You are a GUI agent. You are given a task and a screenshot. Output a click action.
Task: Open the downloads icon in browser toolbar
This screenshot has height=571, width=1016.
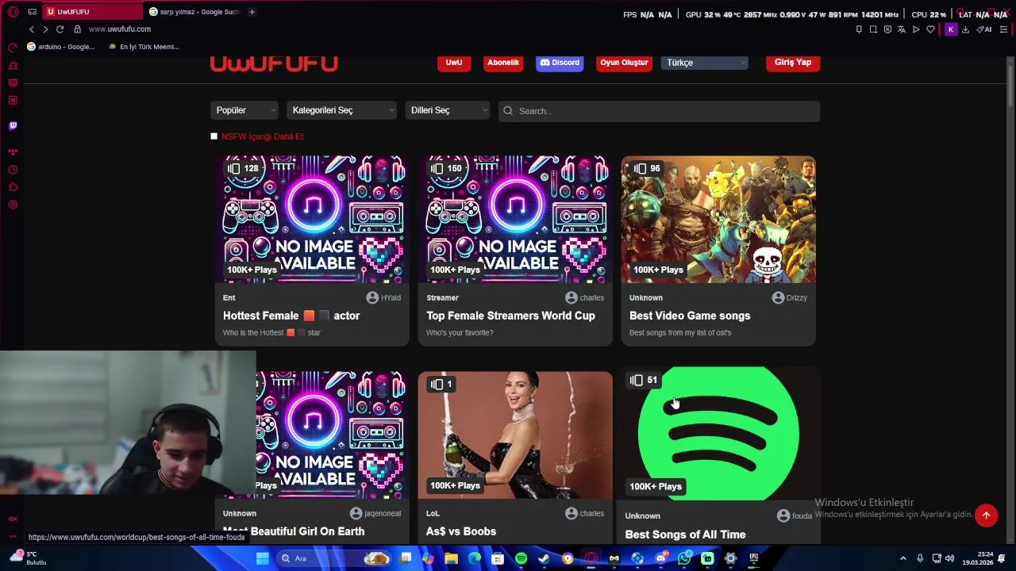pos(965,29)
